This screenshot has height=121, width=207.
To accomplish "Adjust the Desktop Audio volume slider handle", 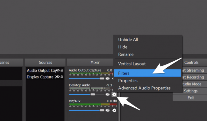I will click(x=93, y=94).
